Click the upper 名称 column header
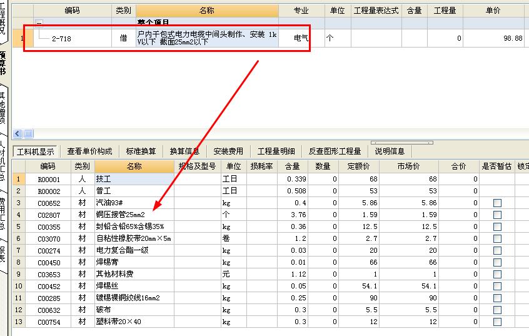529x336 pixels. click(x=207, y=11)
